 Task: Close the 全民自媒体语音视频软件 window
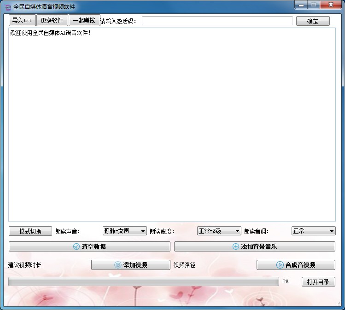[331, 5]
